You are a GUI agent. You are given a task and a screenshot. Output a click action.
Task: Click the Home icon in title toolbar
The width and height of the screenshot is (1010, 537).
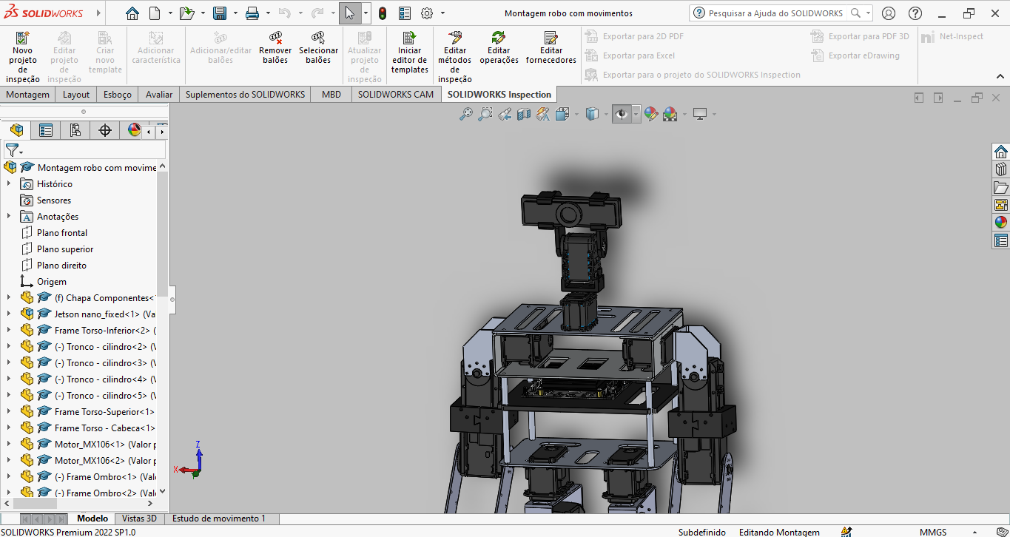click(132, 13)
